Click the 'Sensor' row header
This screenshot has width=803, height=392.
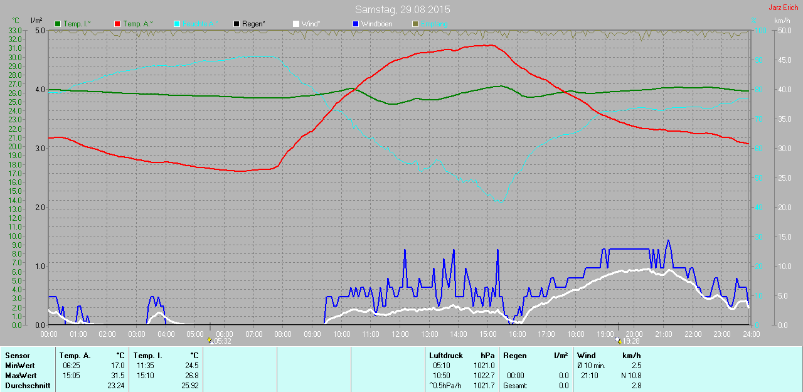point(17,356)
